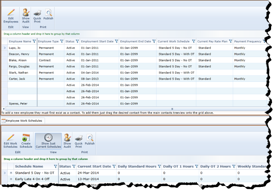Quick Print the work schedules grid
The height and width of the screenshot is (193, 276).
coord(79,141)
